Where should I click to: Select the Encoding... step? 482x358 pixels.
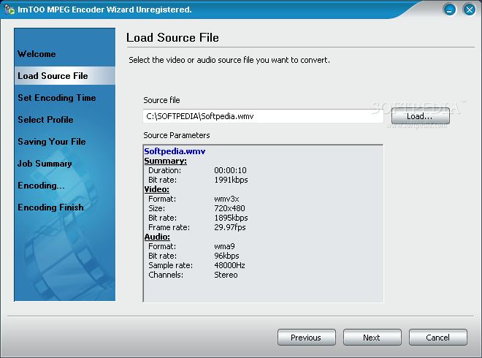[41, 186]
